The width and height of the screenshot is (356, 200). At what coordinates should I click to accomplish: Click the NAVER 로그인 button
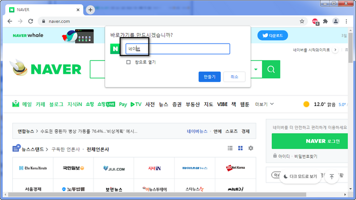[310, 141]
